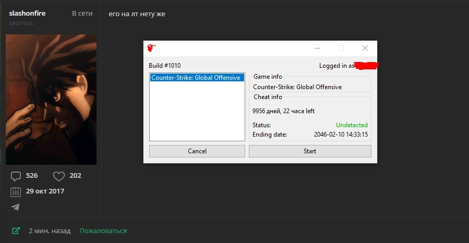Viewport: 469px width, 243px height.
Task: Click the likes count 202
Action: (75, 176)
